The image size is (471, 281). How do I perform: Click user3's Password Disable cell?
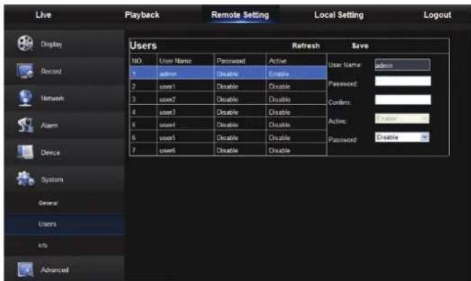coord(240,112)
